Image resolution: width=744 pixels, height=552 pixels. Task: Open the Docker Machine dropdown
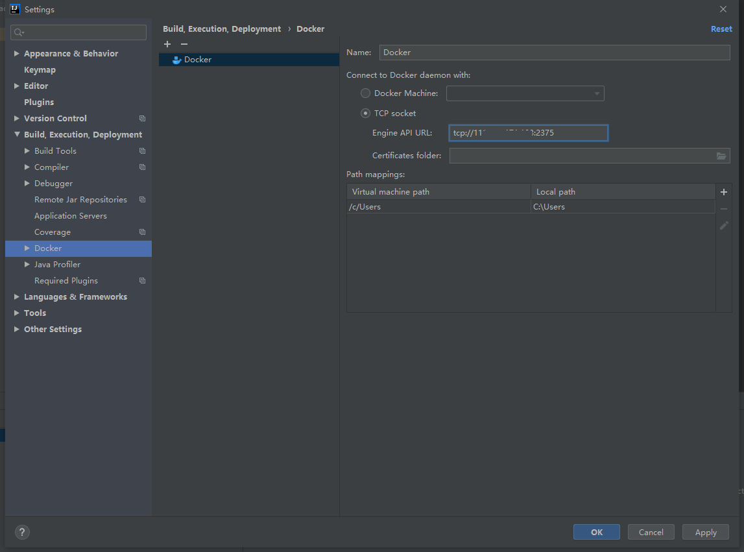[596, 93]
